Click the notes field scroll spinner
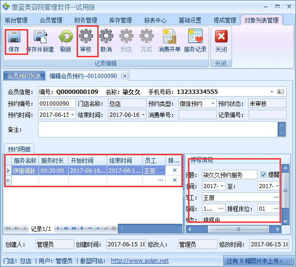 (281, 130)
